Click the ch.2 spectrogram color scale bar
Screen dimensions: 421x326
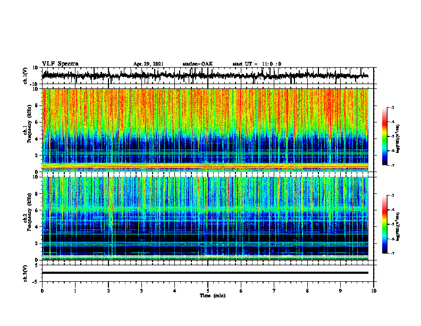click(x=384, y=224)
